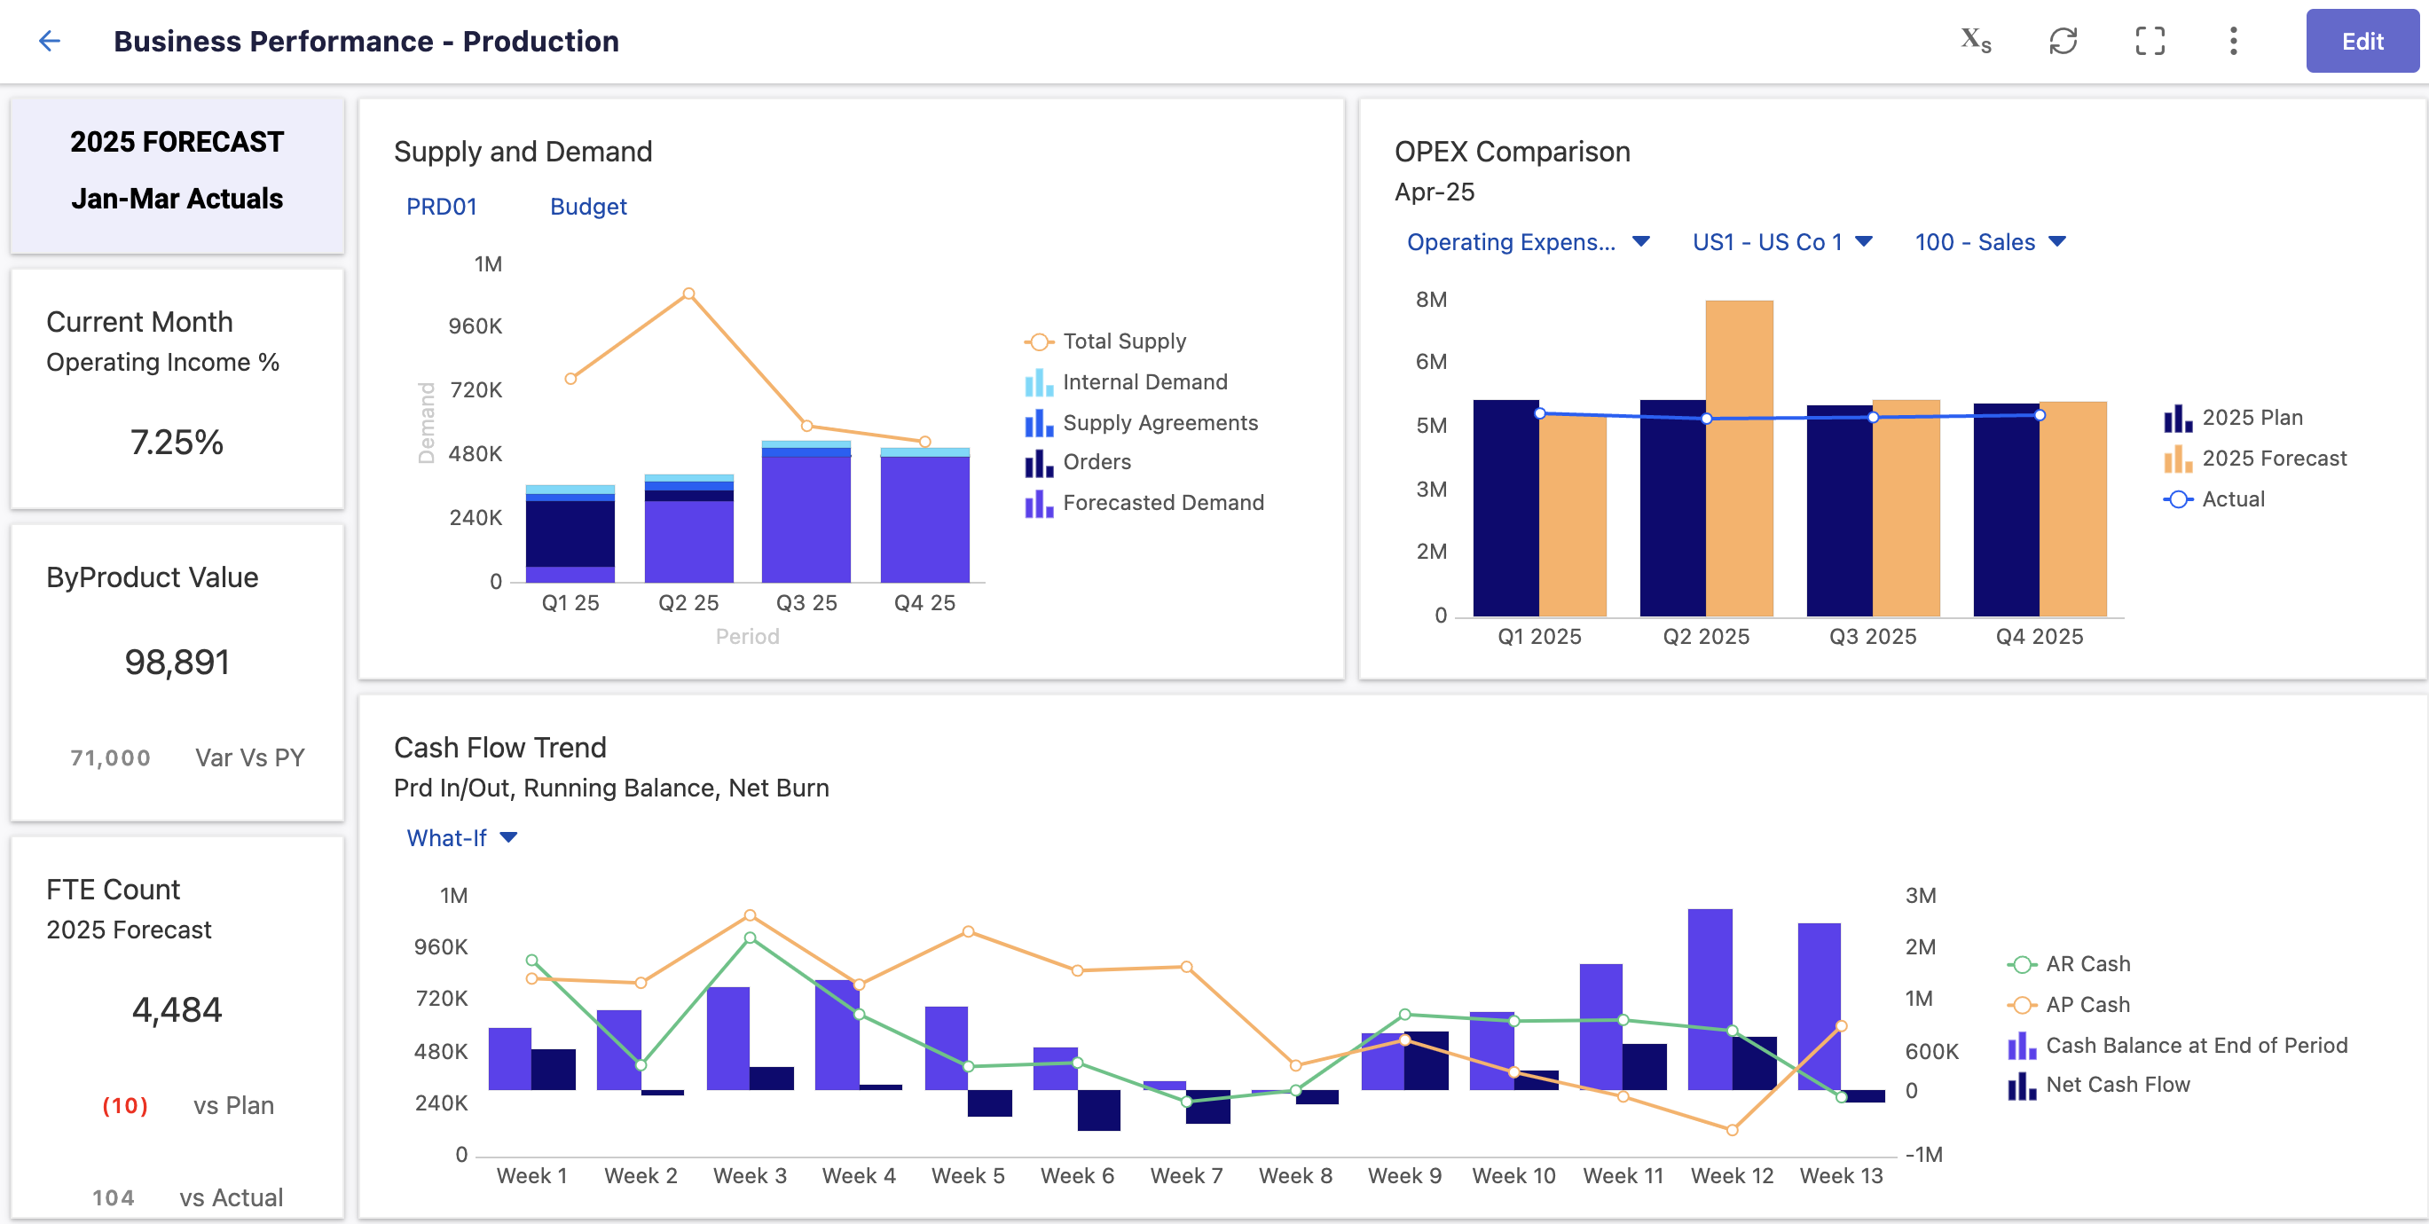The width and height of the screenshot is (2429, 1224).
Task: Click the Net Cash Flow legend icon
Action: pyautogui.click(x=2021, y=1086)
